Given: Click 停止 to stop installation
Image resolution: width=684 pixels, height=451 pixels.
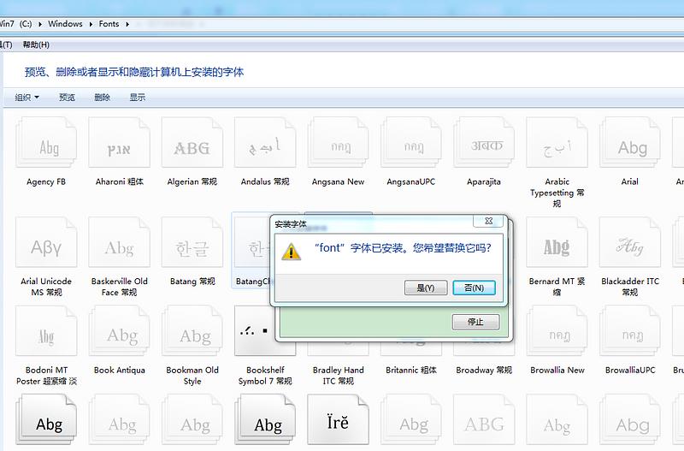Looking at the screenshot, I should click(475, 322).
